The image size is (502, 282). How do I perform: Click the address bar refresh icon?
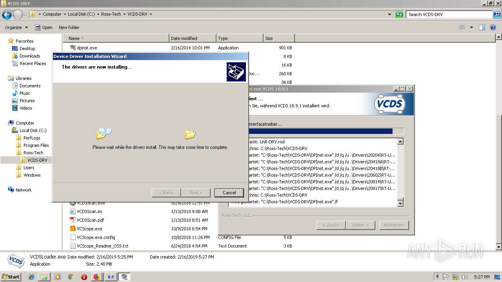click(399, 14)
